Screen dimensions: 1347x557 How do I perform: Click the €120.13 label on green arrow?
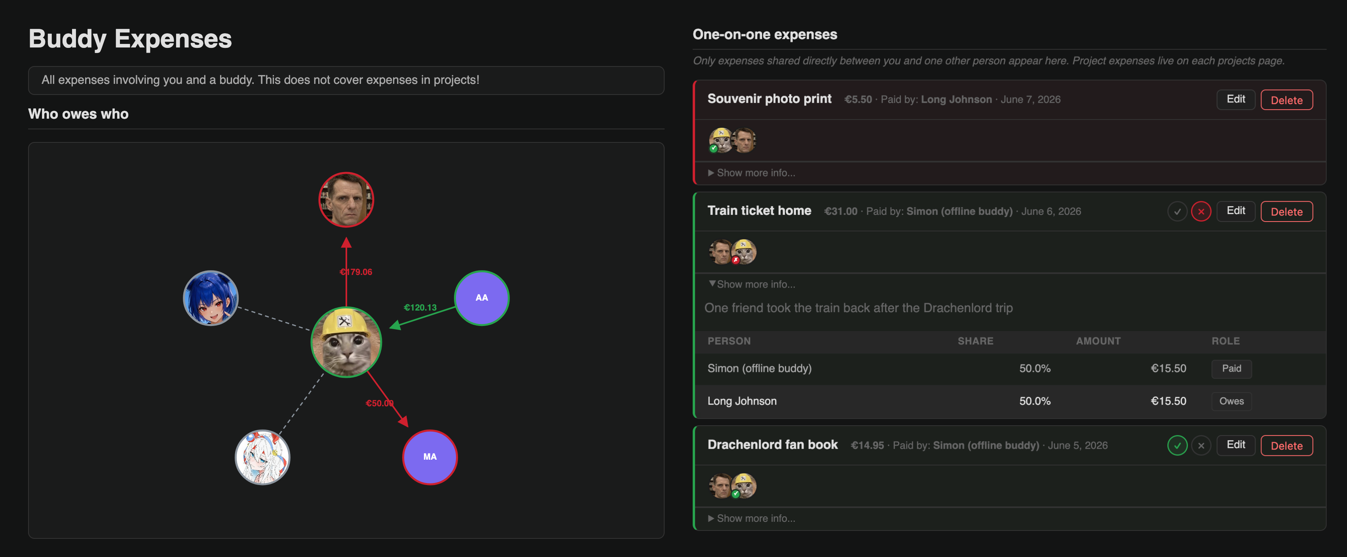(x=420, y=307)
